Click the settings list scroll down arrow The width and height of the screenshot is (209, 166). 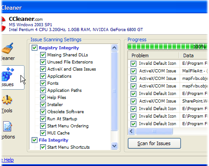pyautogui.click(x=114, y=146)
